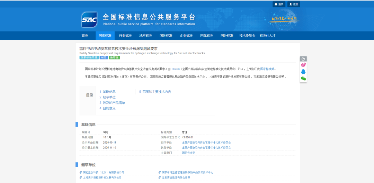Share the page via the WeChat icon

coord(303,79)
